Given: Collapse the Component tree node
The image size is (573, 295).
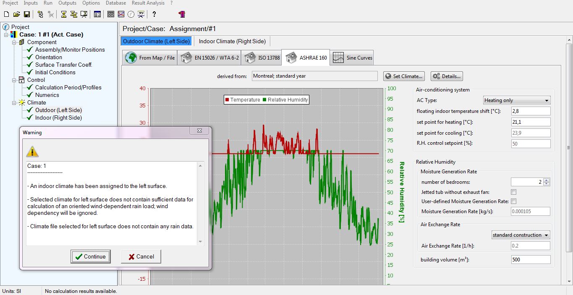Looking at the screenshot, I should [14, 42].
